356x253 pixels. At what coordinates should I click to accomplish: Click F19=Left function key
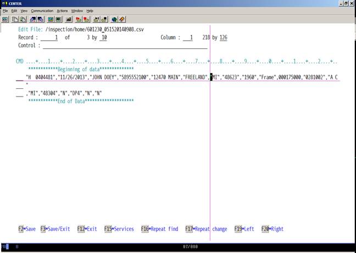pyautogui.click(x=244, y=229)
